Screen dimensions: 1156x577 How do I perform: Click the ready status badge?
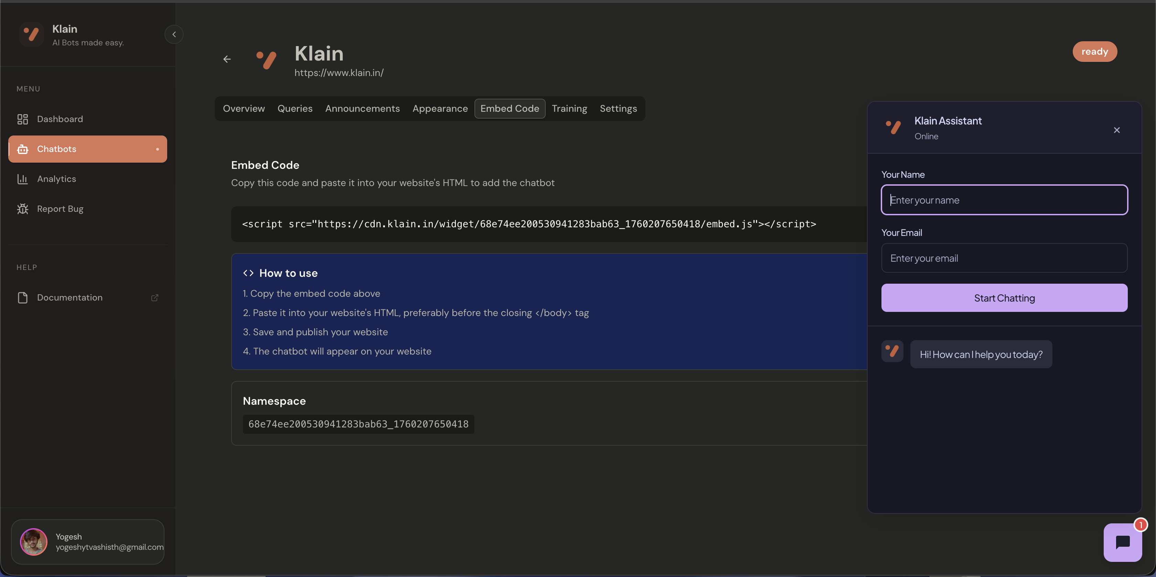pos(1095,51)
